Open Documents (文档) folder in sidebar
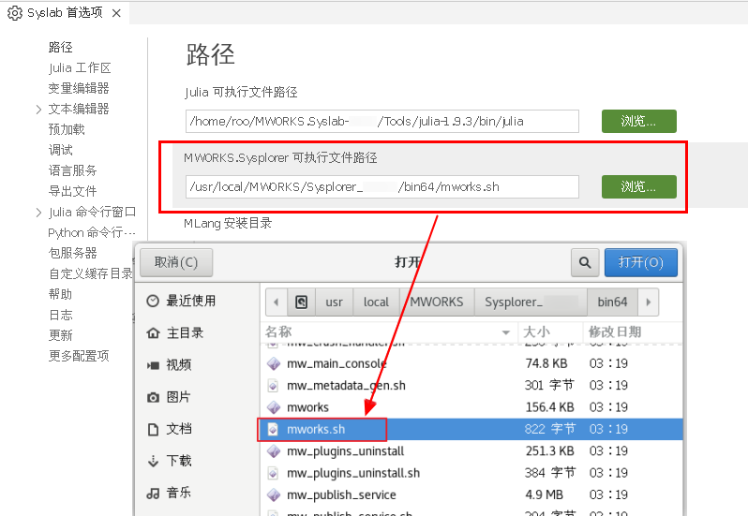Screen dimensions: 748x516 pos(178,429)
